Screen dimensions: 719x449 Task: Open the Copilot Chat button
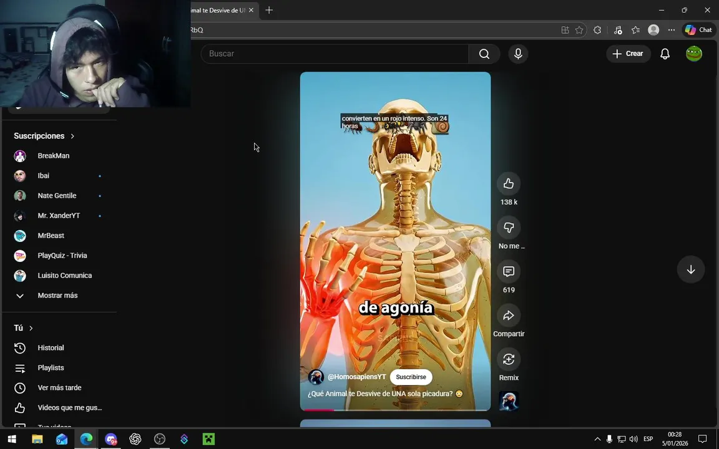[698, 30]
